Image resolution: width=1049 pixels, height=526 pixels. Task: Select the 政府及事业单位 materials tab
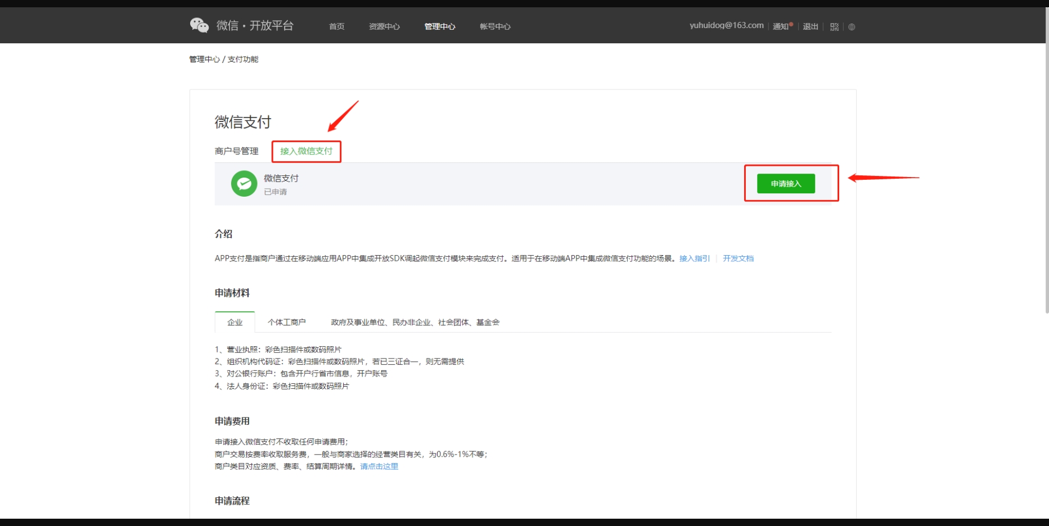point(415,322)
